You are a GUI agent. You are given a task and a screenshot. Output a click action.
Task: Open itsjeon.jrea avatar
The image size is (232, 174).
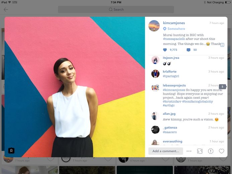tap(155, 60)
